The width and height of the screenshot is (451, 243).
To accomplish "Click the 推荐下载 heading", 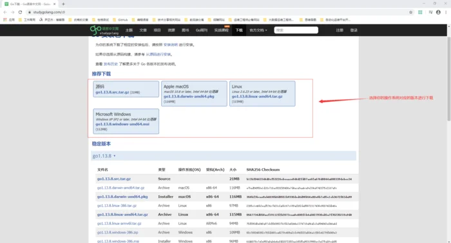I will click(x=101, y=73).
